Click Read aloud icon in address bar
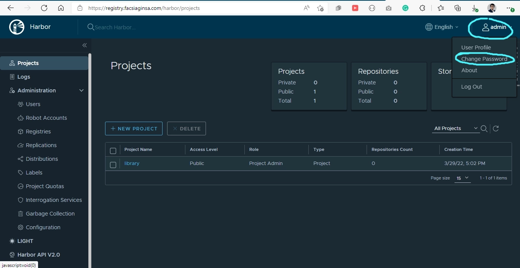520x268 pixels. coord(306,8)
